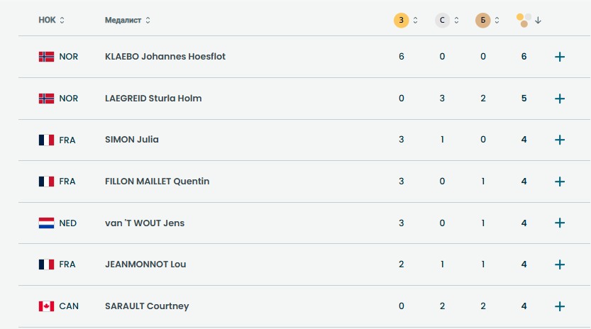Open SIMON Julia athlete name
Image resolution: width=591 pixels, height=329 pixels.
131,140
